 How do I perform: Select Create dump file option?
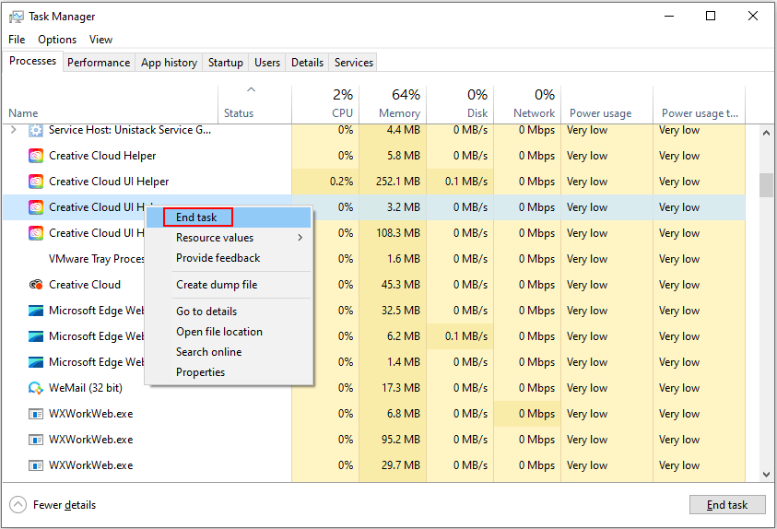click(229, 285)
